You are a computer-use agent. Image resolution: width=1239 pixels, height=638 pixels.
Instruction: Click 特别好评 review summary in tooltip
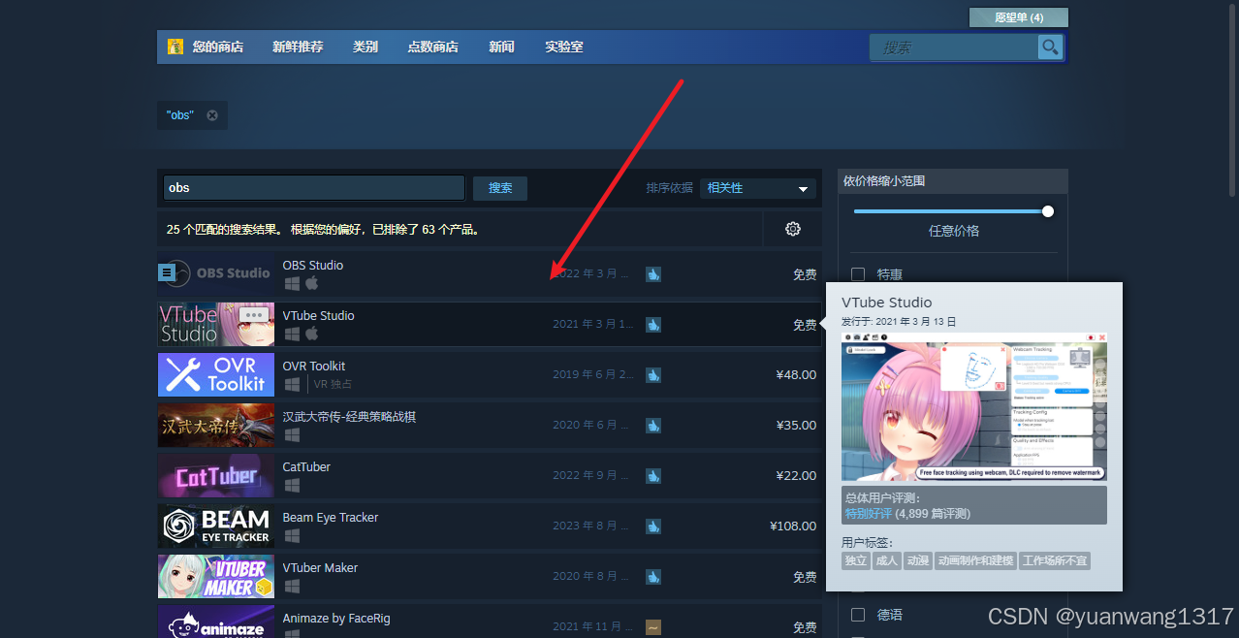868,513
